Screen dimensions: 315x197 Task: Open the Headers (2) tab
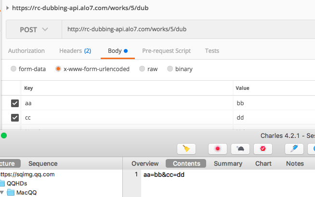click(75, 51)
